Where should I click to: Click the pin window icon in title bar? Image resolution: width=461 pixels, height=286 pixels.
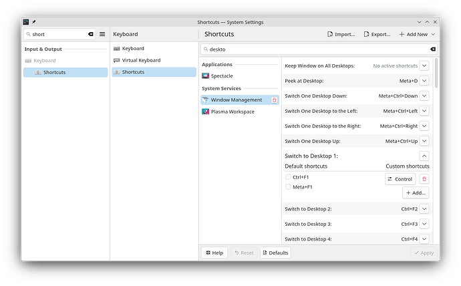pyautogui.click(x=34, y=22)
